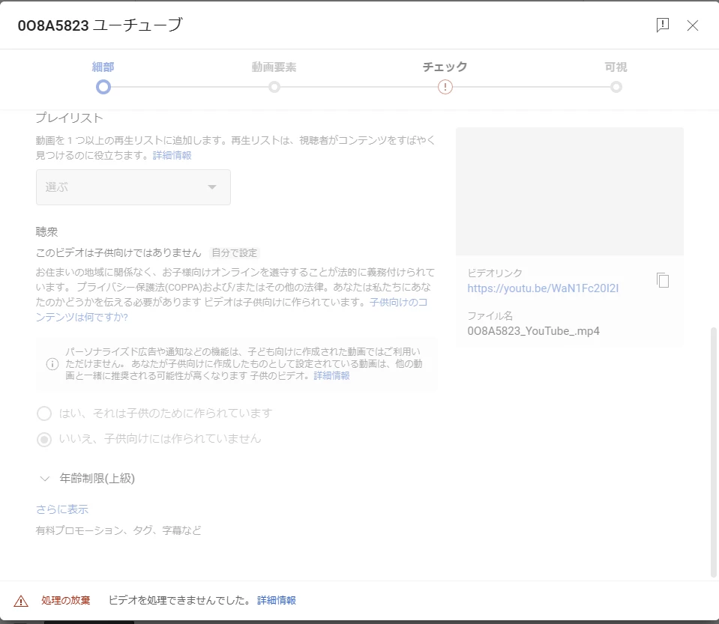Viewport: 719px width, 624px height.
Task: Click the 動画要素 step circle marker
Action: click(274, 87)
